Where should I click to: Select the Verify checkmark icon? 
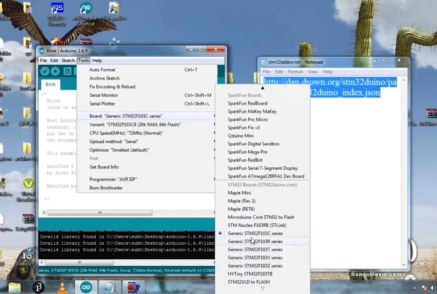44,71
